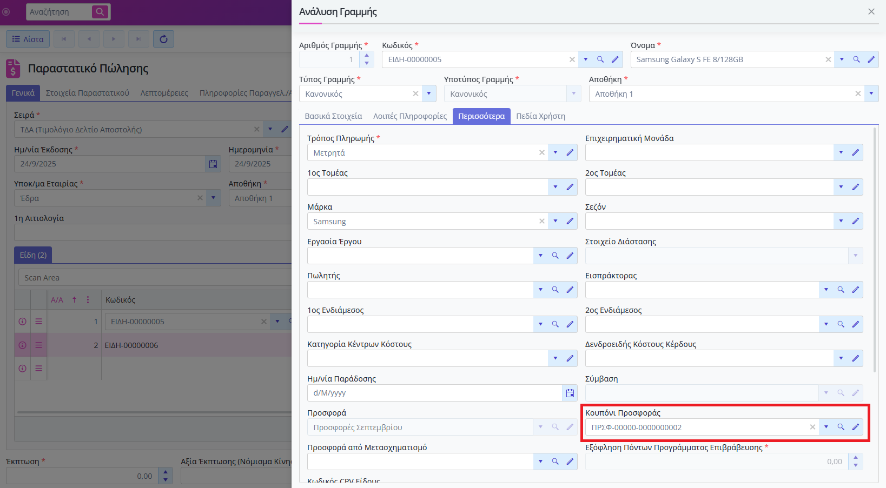886x488 pixels.
Task: Clear the Τρόπος Πληρωμής Μετρητά value
Action: click(x=541, y=153)
